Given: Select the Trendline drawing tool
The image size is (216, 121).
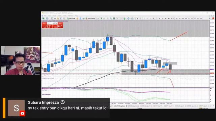Looking at the screenshot, I should (151, 18).
